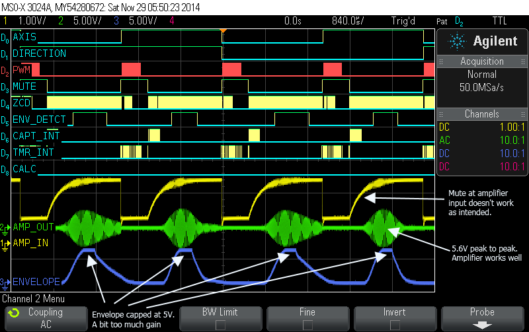The image size is (529, 332).
Task: Click the orange trigger position marker at top
Action: click(x=223, y=31)
